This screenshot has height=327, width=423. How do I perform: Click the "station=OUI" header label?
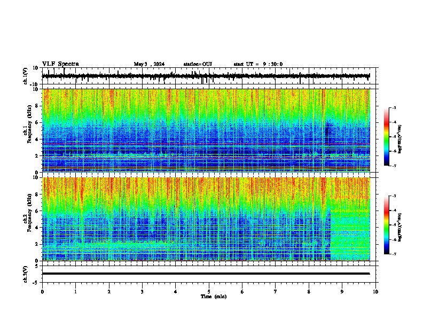point(198,64)
